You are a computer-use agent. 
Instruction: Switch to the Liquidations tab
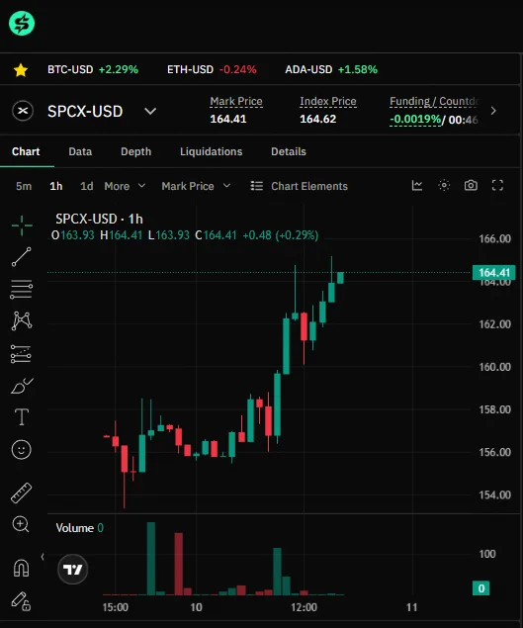[x=211, y=151]
